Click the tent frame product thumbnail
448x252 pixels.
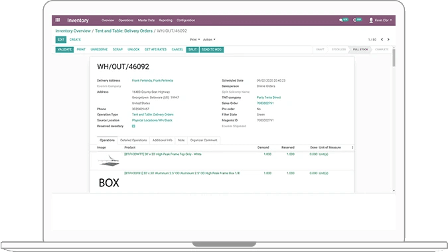109,160
